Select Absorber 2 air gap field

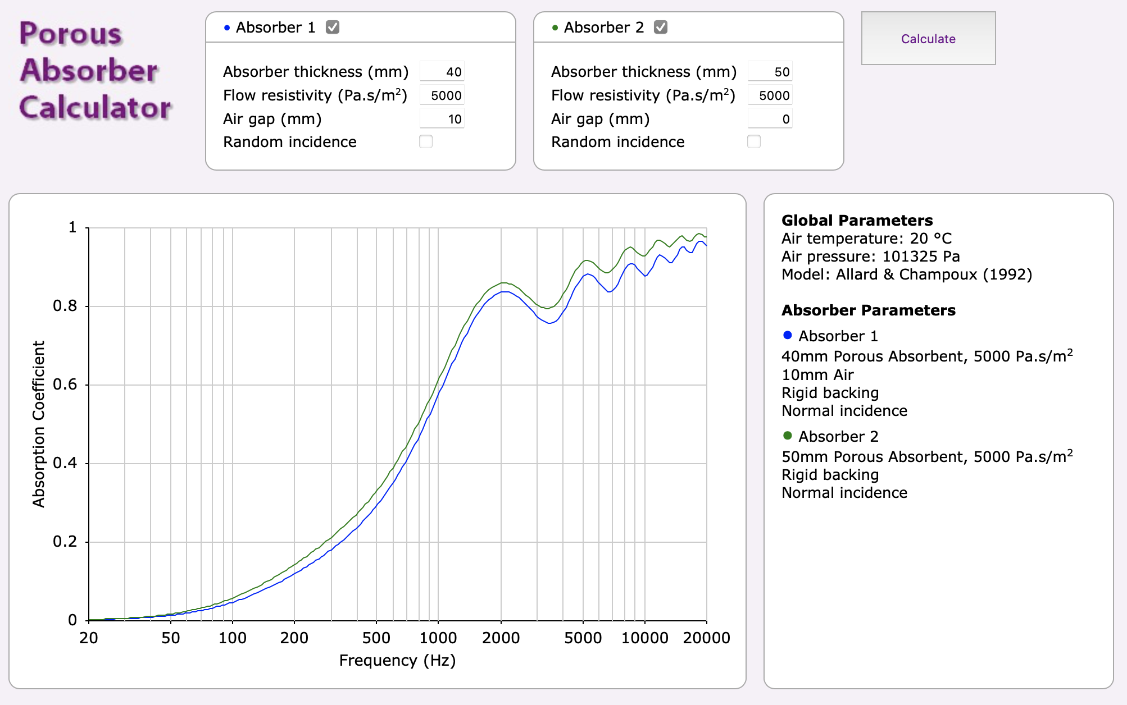pyautogui.click(x=770, y=119)
